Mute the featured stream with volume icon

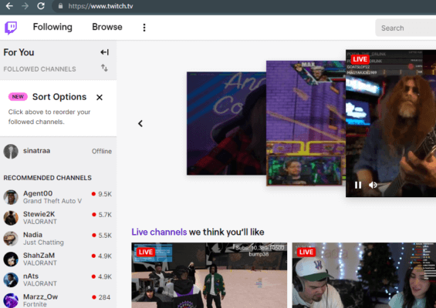(373, 185)
